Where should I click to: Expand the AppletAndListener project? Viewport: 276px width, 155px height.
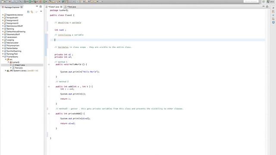click(3, 15)
